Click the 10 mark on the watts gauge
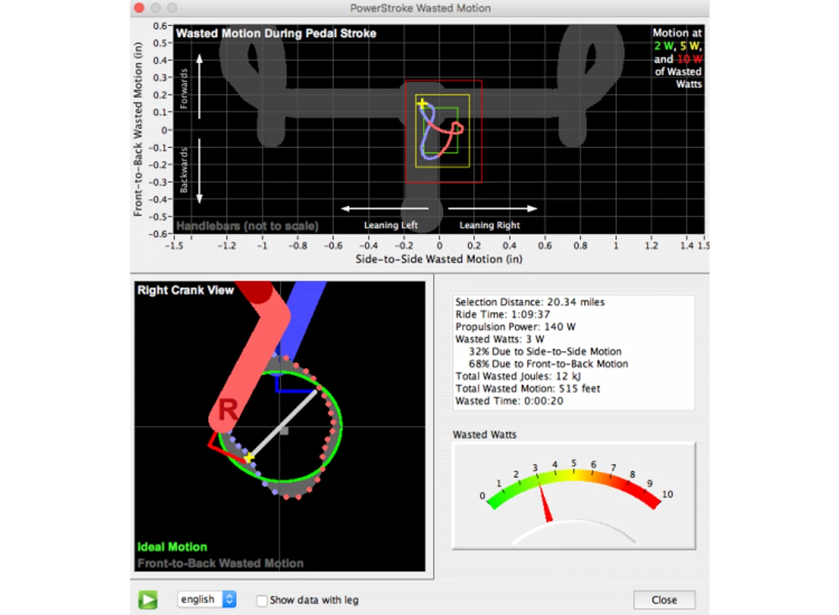This screenshot has height=615, width=839. [667, 495]
